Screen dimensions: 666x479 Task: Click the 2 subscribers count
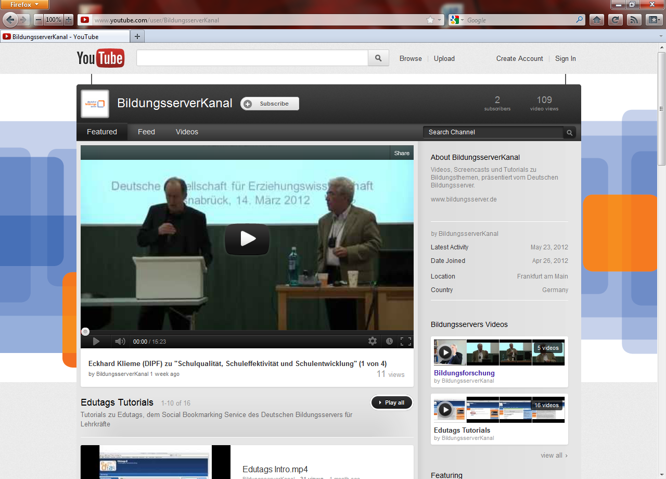[497, 103]
